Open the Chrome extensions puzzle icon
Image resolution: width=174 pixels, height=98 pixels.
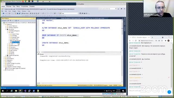[x=166, y=41]
